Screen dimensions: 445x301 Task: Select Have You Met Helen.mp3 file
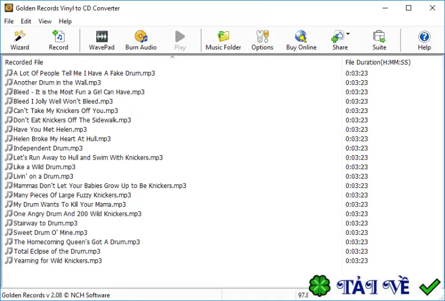(x=50, y=130)
